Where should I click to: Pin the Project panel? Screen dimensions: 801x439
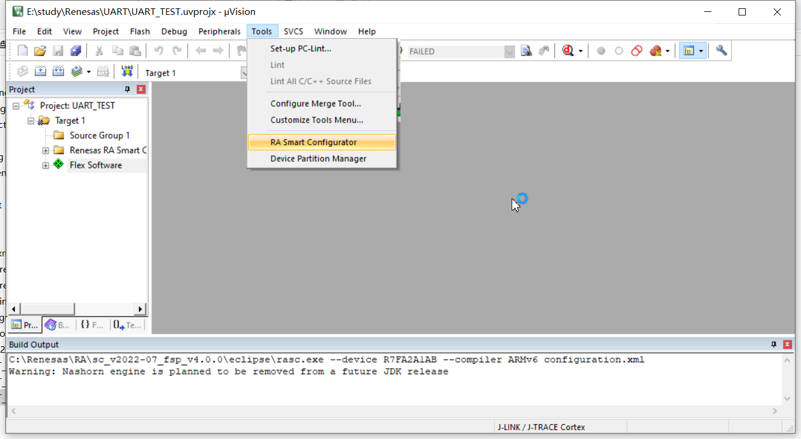pyautogui.click(x=127, y=89)
